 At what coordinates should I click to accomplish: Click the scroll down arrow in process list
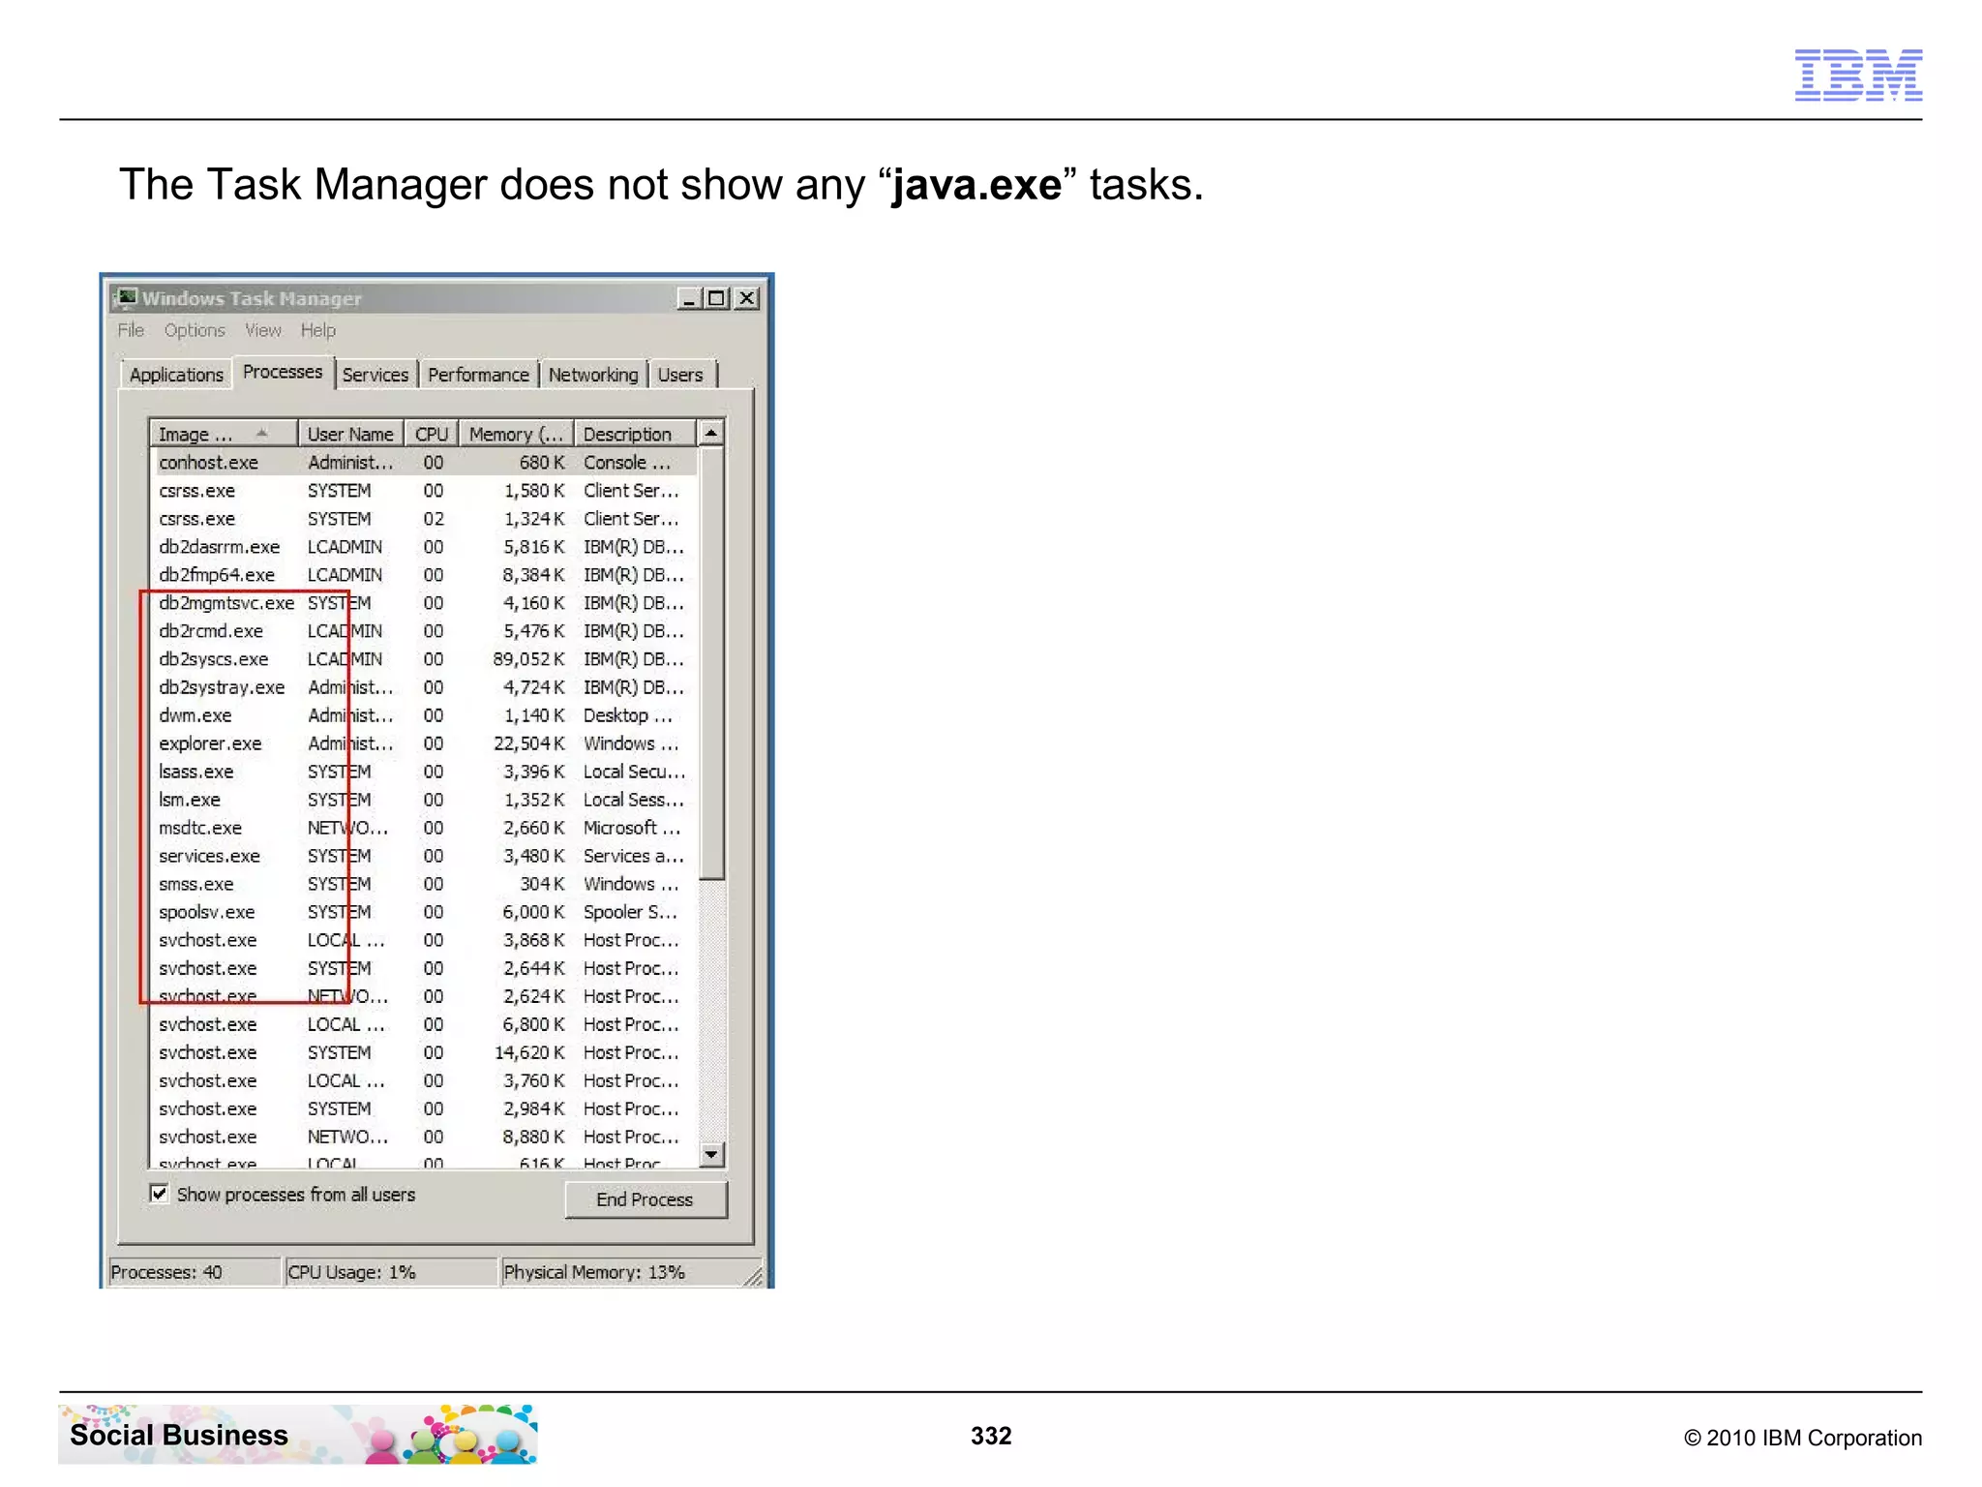711,1154
